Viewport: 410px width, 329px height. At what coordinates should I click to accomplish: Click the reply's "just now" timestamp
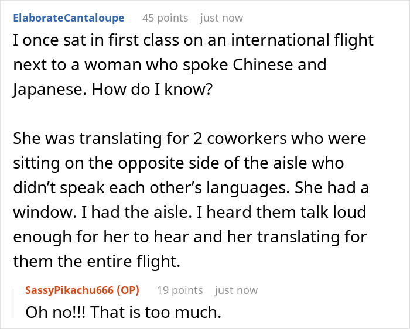point(236,290)
